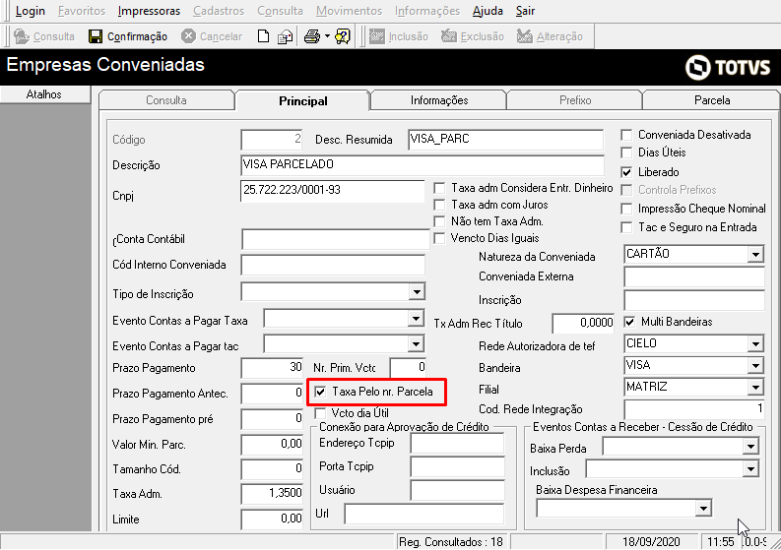781x550 pixels.
Task: Expand the Filial dropdown
Action: (x=755, y=388)
